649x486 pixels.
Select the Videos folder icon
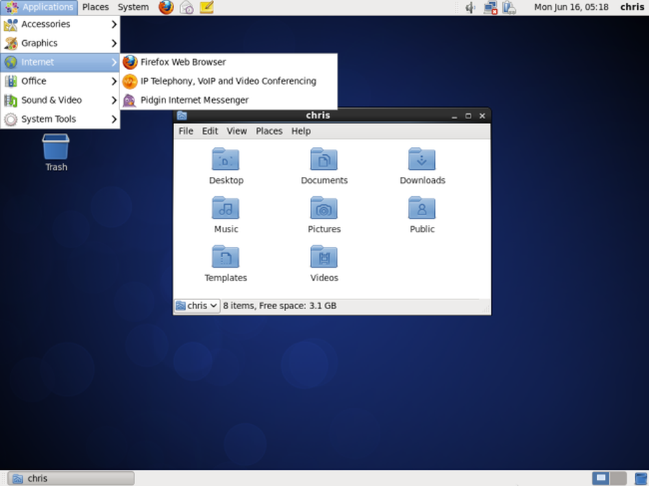coord(324,264)
